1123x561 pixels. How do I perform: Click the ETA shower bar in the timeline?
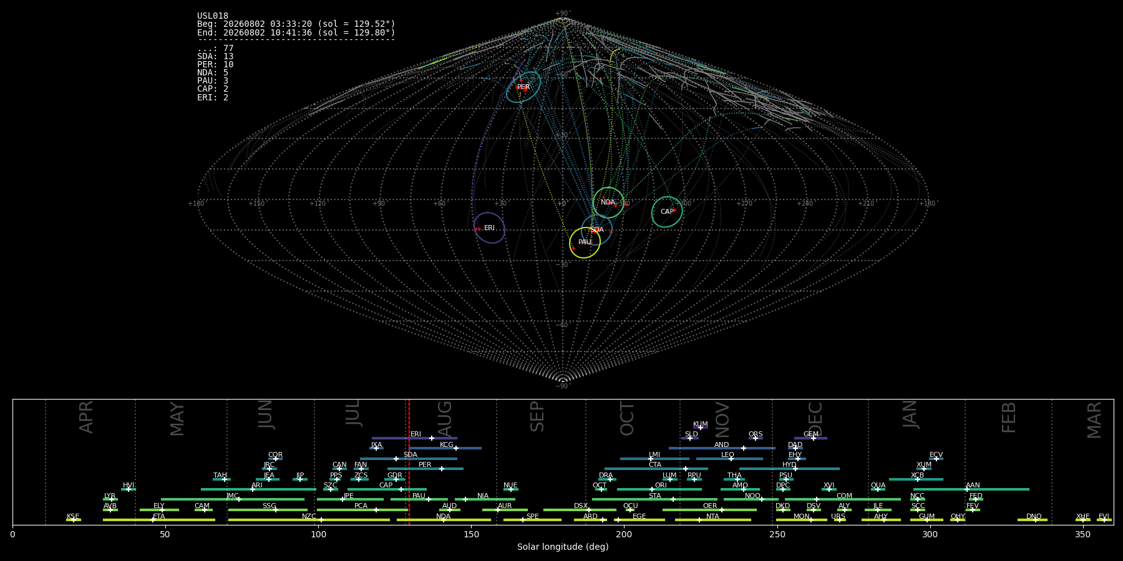coord(159,520)
